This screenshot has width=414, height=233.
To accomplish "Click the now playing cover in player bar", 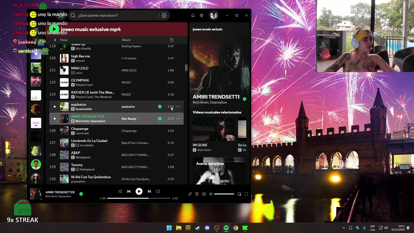I will (36, 194).
